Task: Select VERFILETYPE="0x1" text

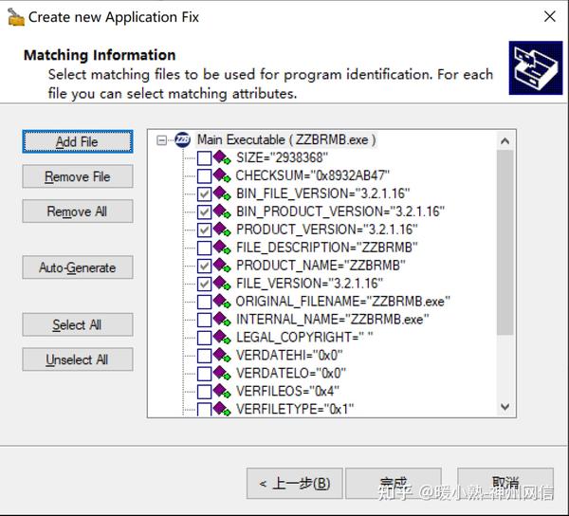Action: pyautogui.click(x=295, y=409)
